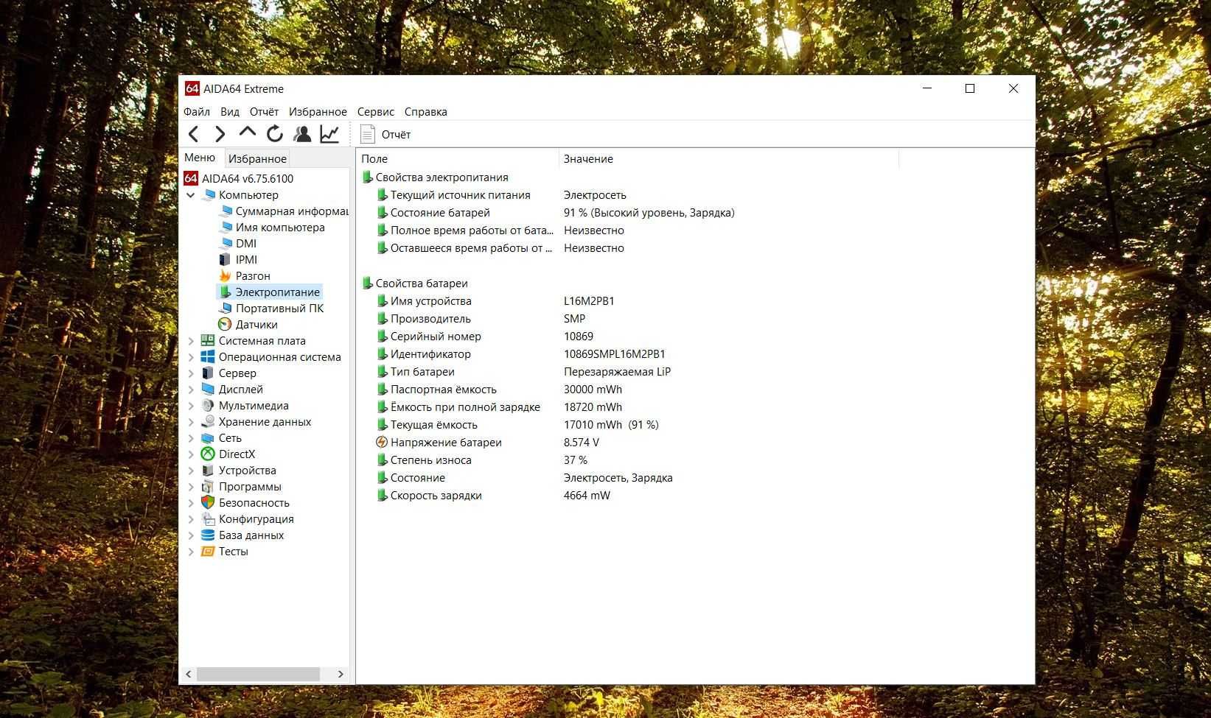The width and height of the screenshot is (1211, 718).
Task: Collapse the Компьютер tree node
Action: (x=191, y=195)
